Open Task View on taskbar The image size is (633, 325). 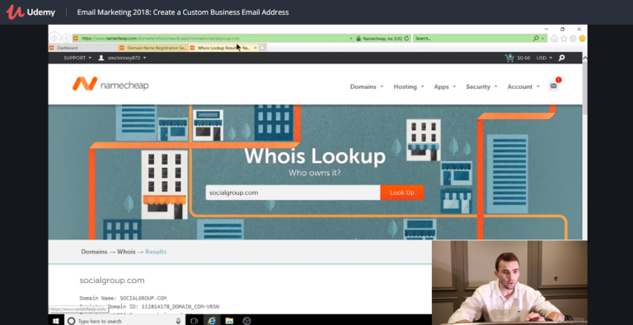(195, 321)
